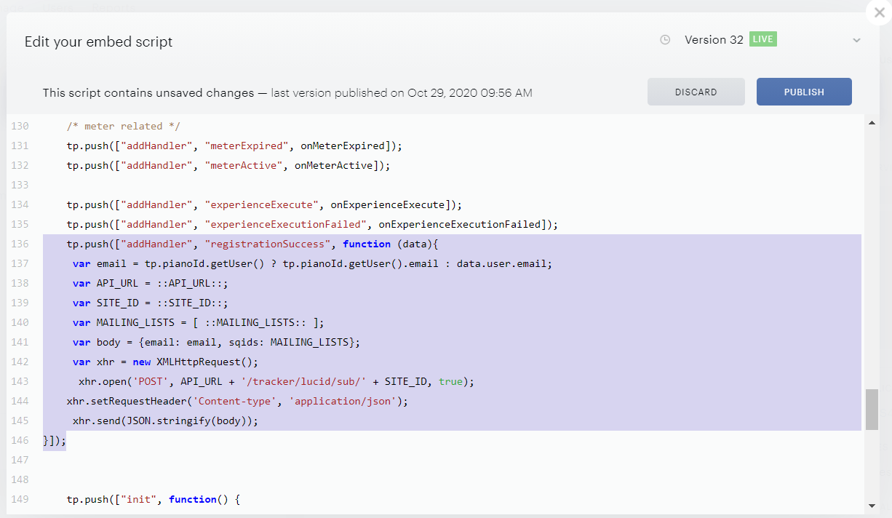Click the meter related comment line
This screenshot has width=892, height=518.
pos(124,126)
